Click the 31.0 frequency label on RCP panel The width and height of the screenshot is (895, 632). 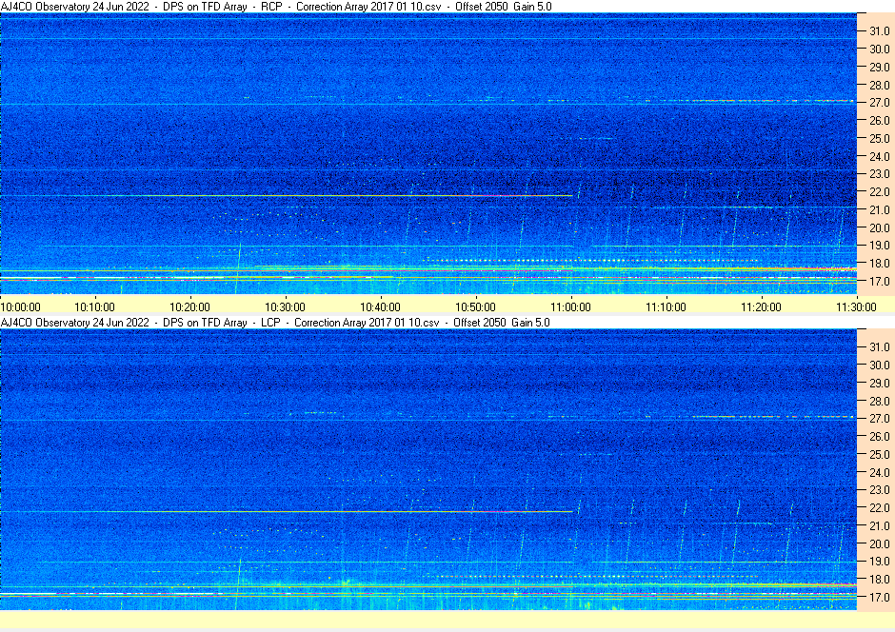(x=879, y=31)
